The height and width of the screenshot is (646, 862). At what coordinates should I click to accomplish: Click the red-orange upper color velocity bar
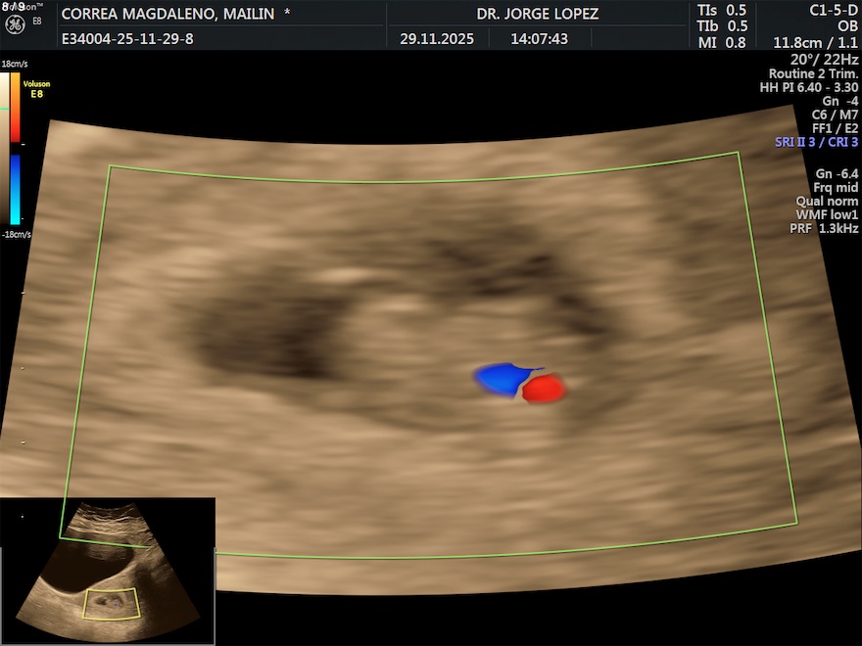coord(15,108)
